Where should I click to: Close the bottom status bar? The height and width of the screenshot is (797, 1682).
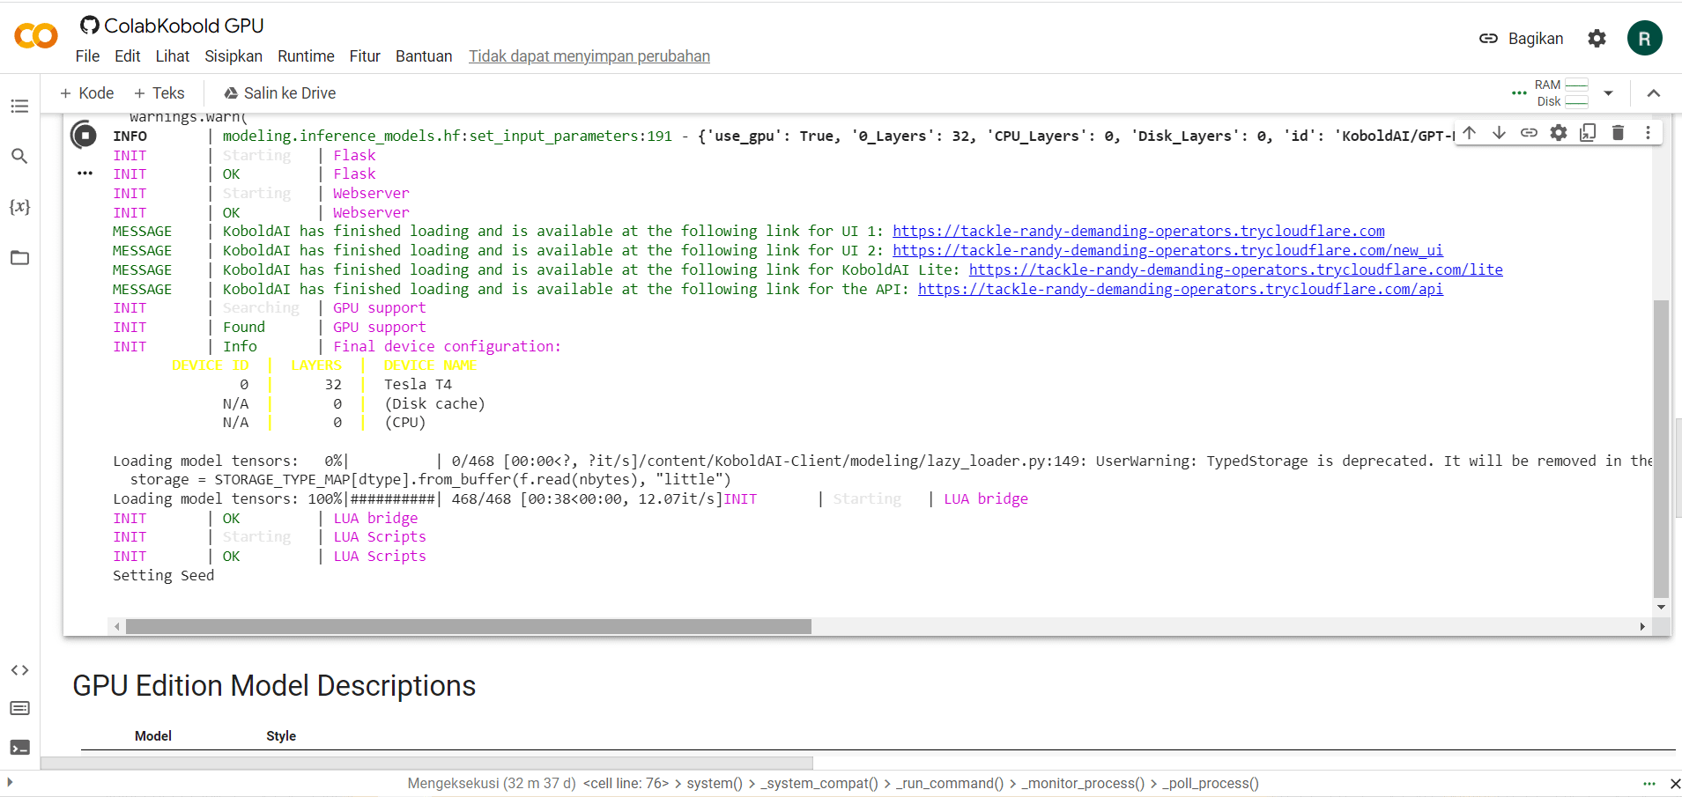(x=1675, y=783)
